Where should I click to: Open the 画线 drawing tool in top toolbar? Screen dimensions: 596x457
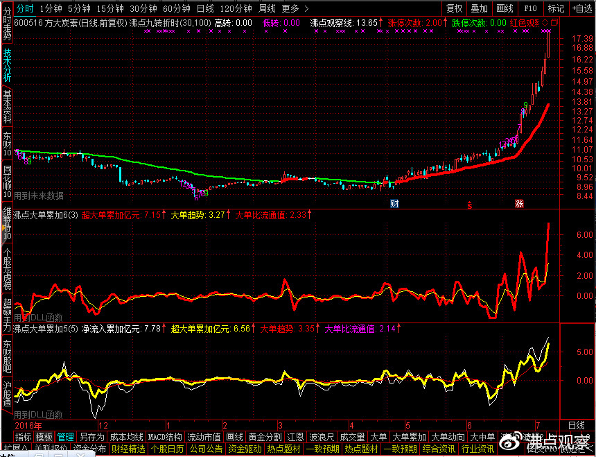click(505, 8)
